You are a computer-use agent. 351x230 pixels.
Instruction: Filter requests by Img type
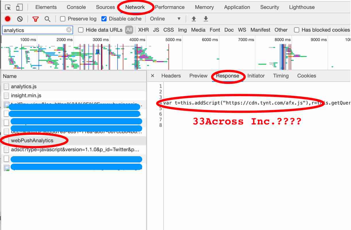182,30
